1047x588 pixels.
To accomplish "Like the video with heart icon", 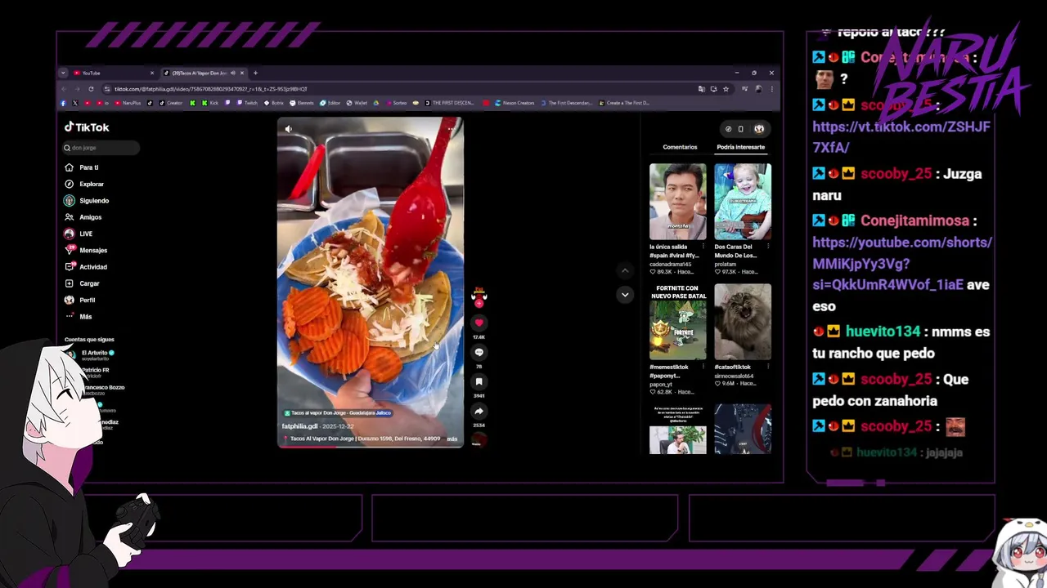I will tap(479, 323).
